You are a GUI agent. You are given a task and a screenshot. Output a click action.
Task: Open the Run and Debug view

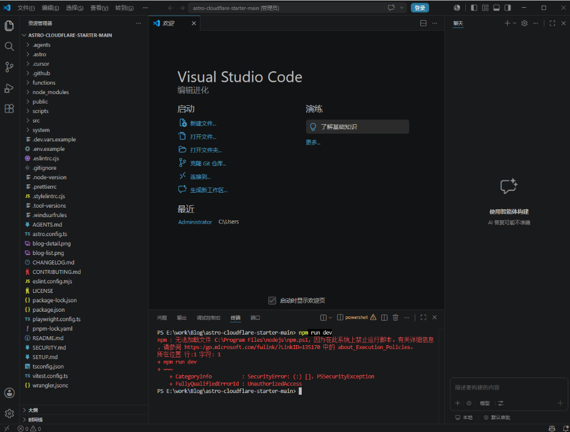click(9, 88)
